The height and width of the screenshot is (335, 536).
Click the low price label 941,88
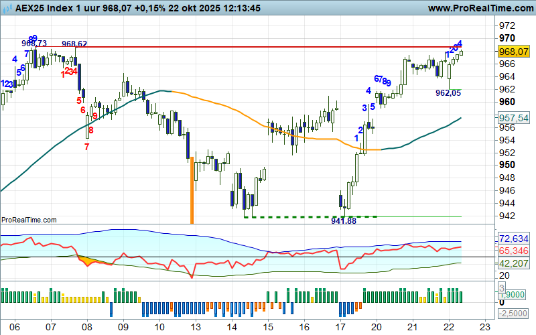coord(344,221)
